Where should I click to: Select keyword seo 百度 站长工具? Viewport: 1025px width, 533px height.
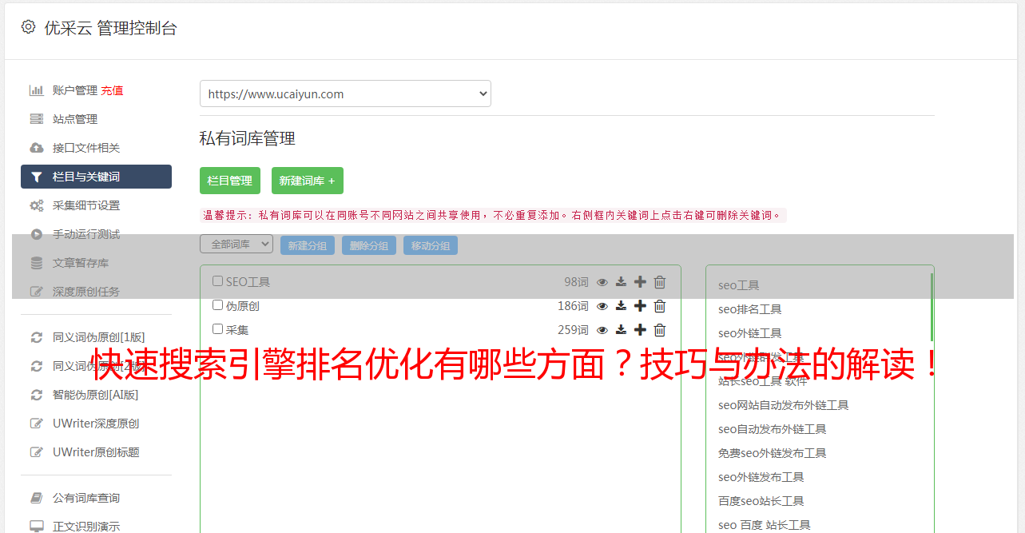click(x=764, y=525)
